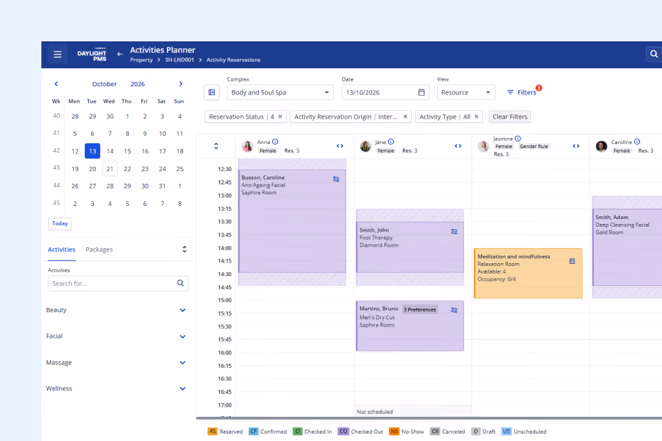The image size is (662, 441).
Task: Switch to Activities tab
Action: click(61, 249)
